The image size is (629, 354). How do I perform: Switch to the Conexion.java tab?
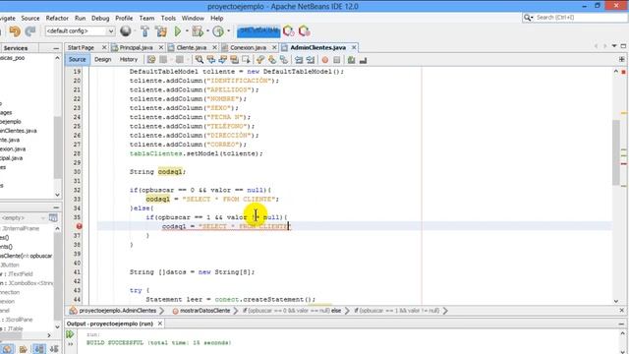(x=248, y=47)
